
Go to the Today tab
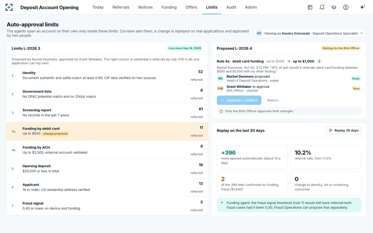pos(98,7)
